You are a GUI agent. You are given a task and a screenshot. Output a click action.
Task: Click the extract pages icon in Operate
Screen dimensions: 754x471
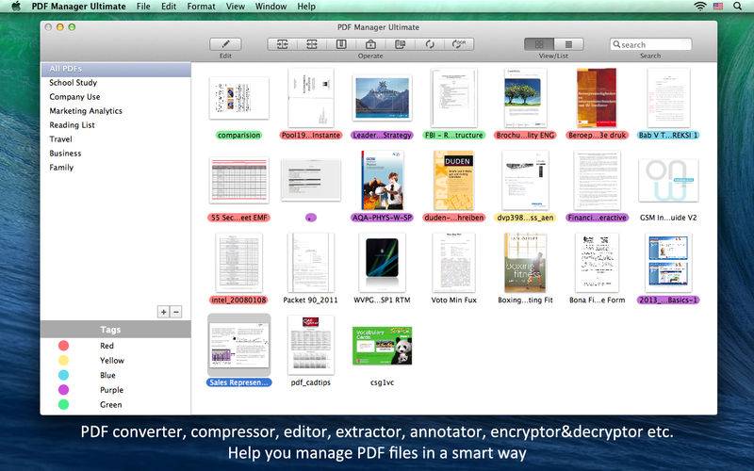tap(400, 44)
